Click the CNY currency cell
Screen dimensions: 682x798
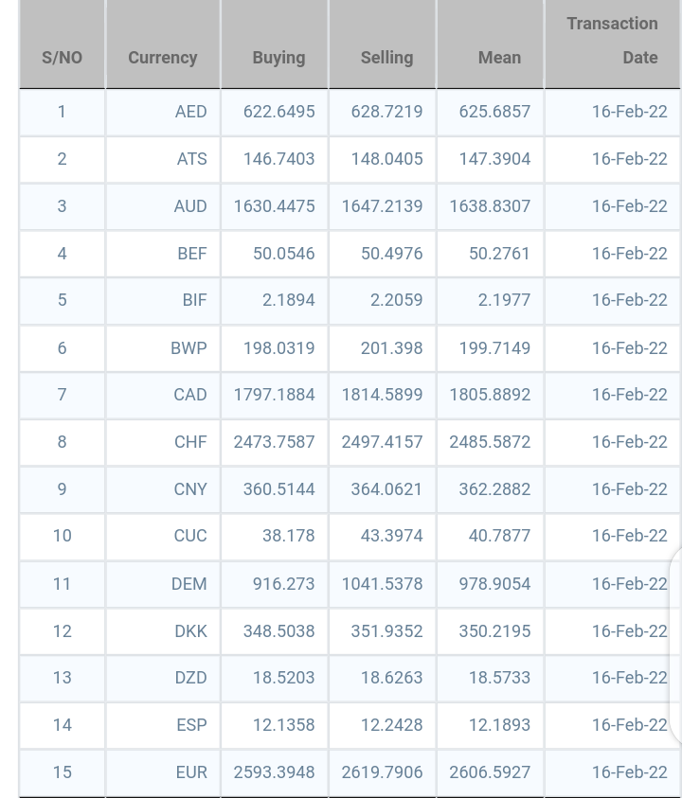click(190, 489)
